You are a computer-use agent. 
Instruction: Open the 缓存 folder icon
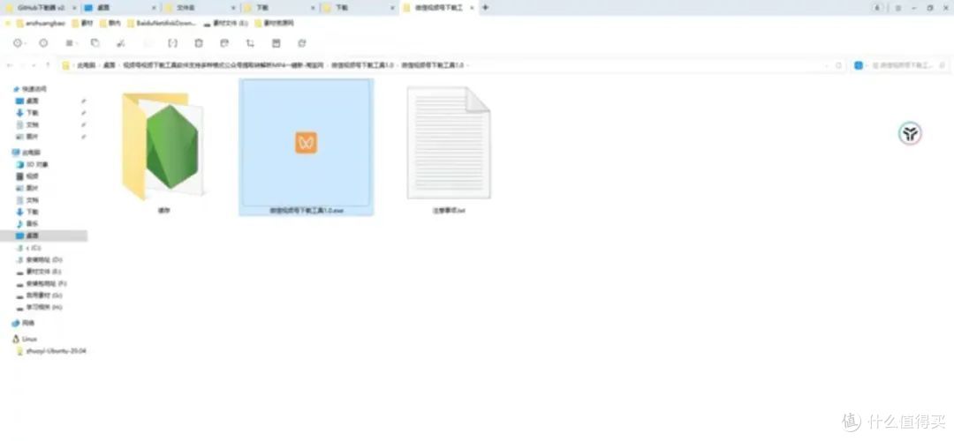pyautogui.click(x=163, y=146)
